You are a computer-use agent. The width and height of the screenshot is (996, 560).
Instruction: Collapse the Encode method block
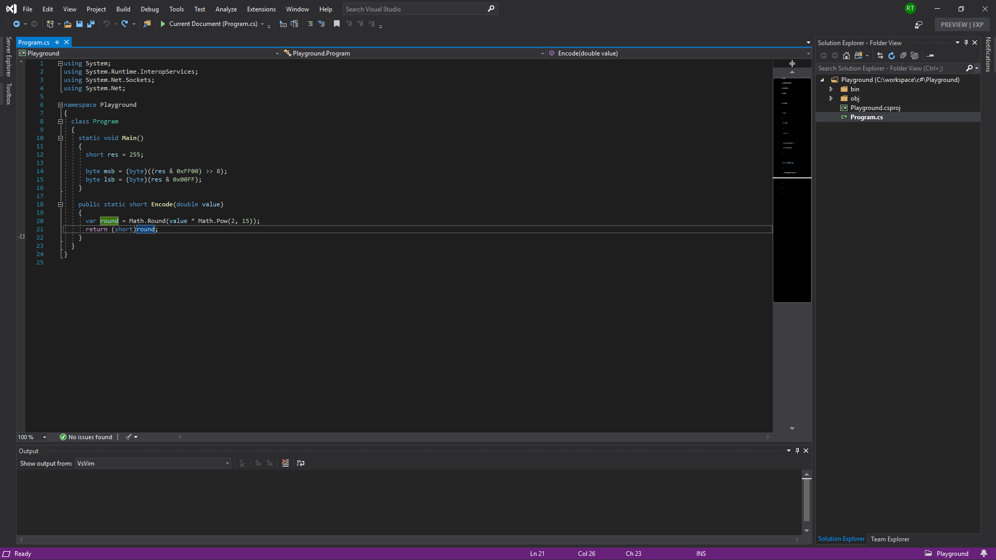pyautogui.click(x=60, y=204)
